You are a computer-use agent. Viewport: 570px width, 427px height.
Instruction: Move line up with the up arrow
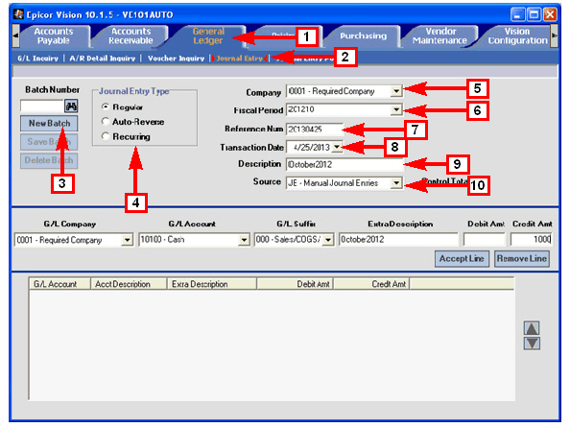pos(532,328)
